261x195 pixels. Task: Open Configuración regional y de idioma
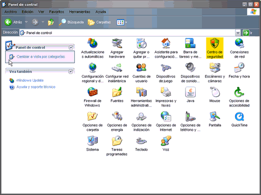click(92, 73)
